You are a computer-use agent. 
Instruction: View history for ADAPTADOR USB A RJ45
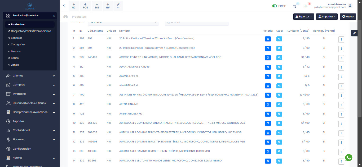click(268, 67)
